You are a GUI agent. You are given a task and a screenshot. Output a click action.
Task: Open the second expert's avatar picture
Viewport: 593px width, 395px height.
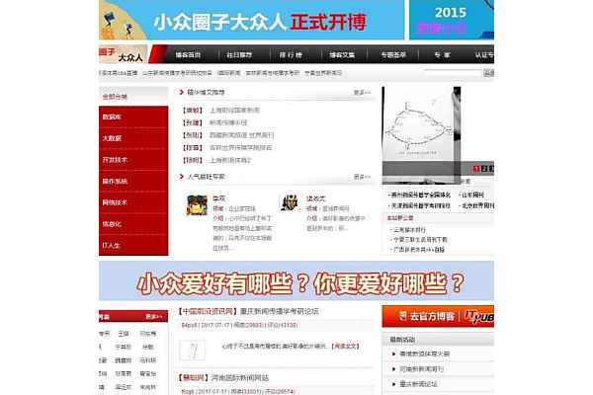click(x=290, y=203)
